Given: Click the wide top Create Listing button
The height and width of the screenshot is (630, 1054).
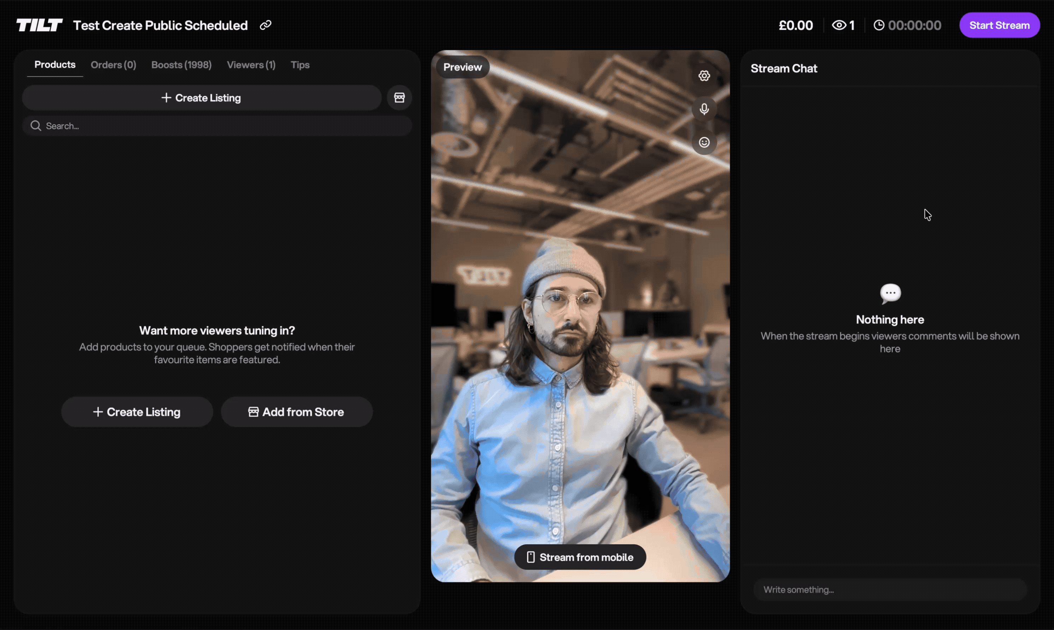Looking at the screenshot, I should click(202, 98).
